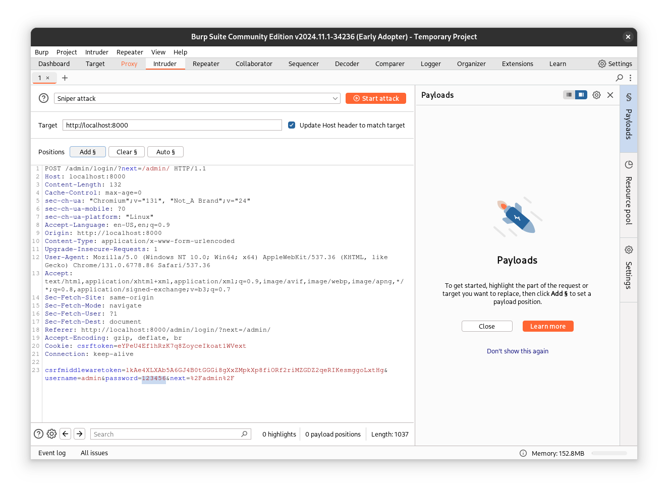This screenshot has height=493, width=668.
Task: Switch to the Decoder tab
Action: (347, 64)
